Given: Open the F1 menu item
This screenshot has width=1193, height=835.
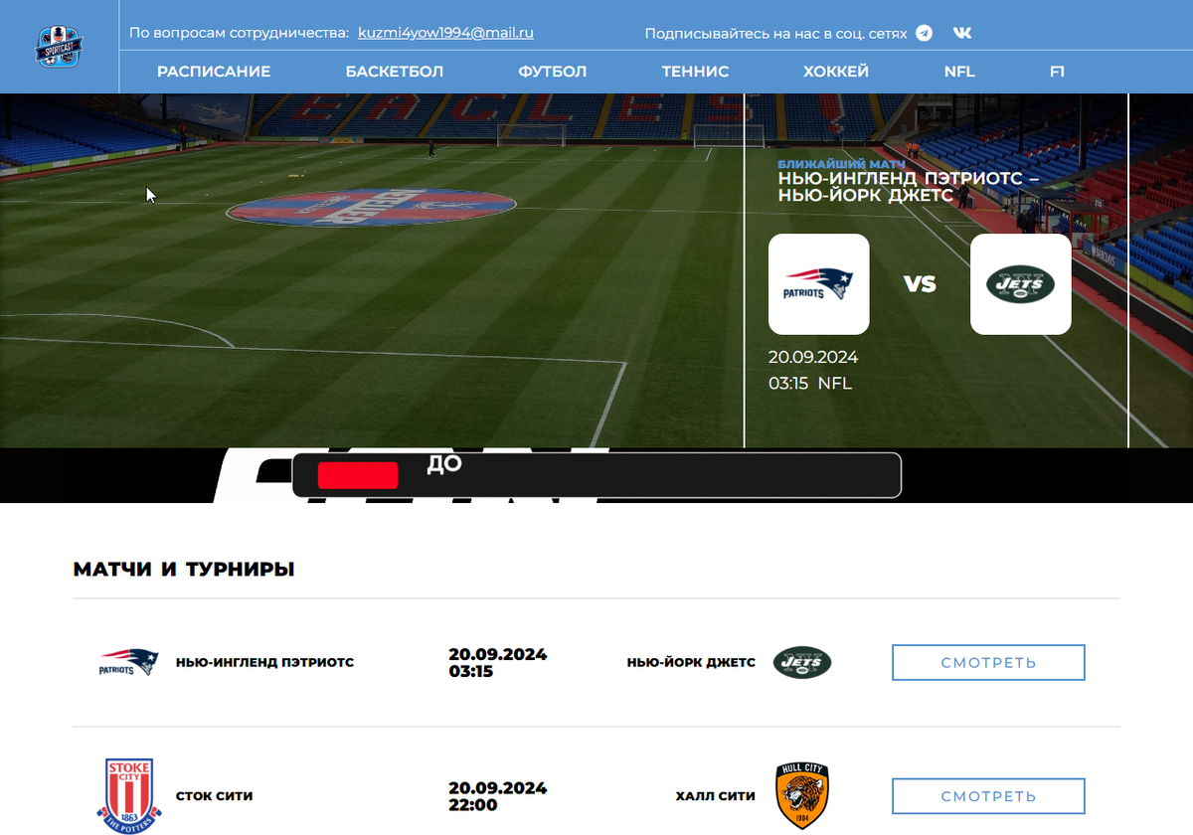Looking at the screenshot, I should tap(1058, 72).
